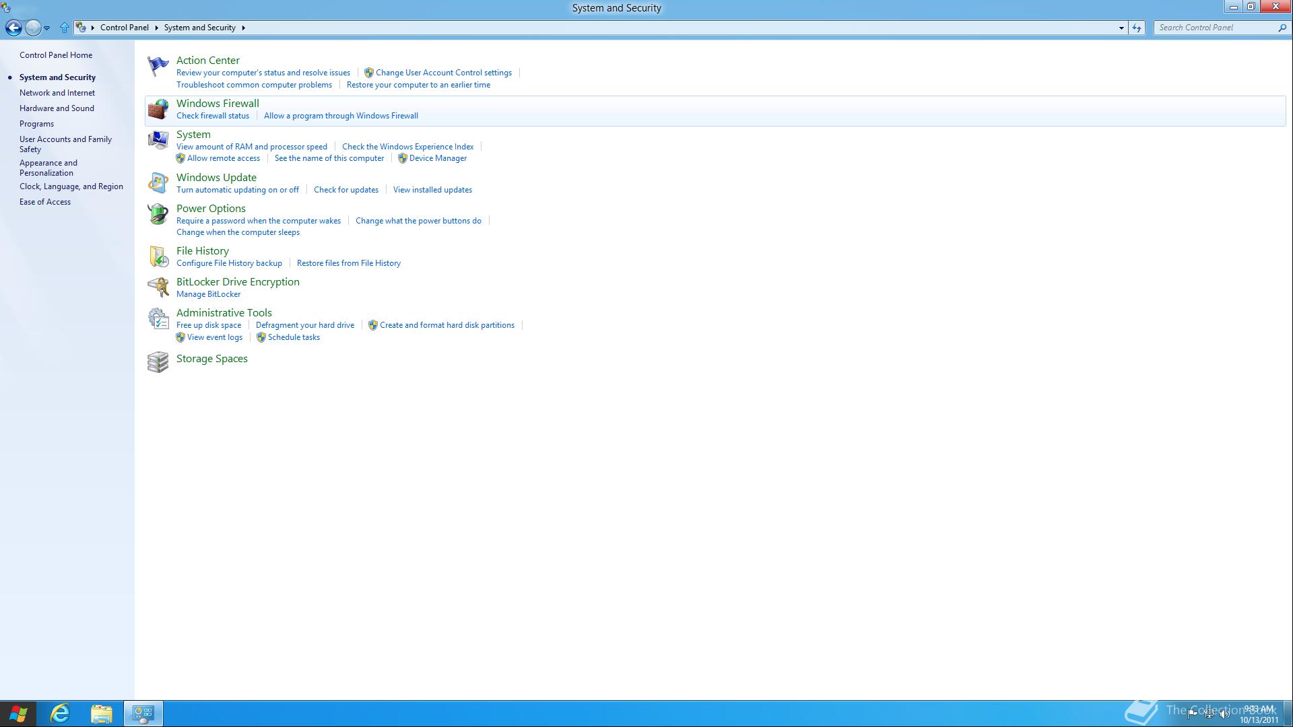Open the Administrative Tools gear icon
The image size is (1293, 727).
click(158, 318)
